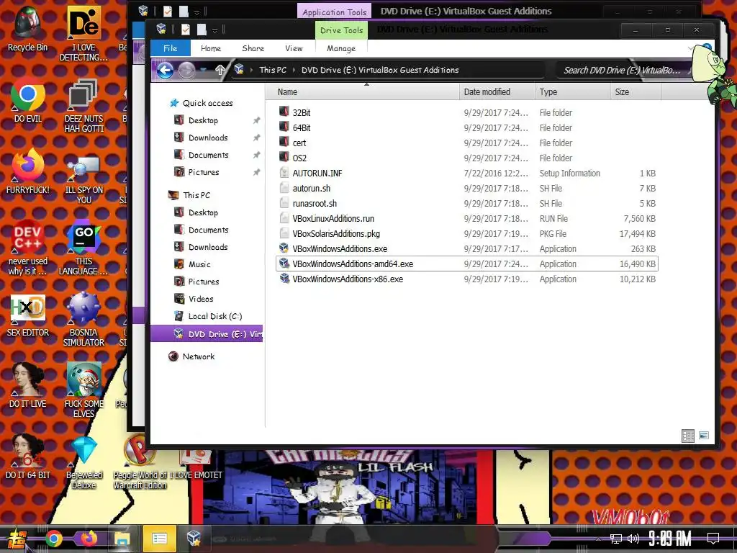Screen dimensions: 737x553
Task: Open the Dev C++ desktop shortcut
Action: [x=28, y=247]
